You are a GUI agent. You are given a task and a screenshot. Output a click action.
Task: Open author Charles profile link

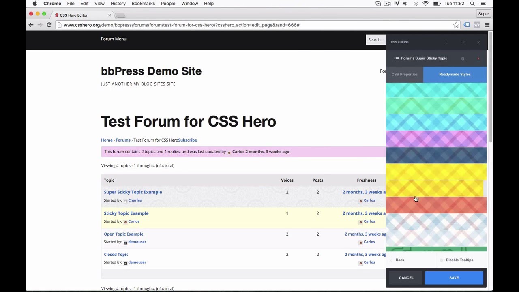135,200
